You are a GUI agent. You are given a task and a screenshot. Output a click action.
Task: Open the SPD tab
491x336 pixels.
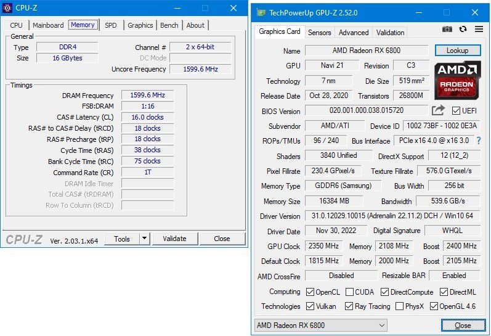tap(110, 25)
